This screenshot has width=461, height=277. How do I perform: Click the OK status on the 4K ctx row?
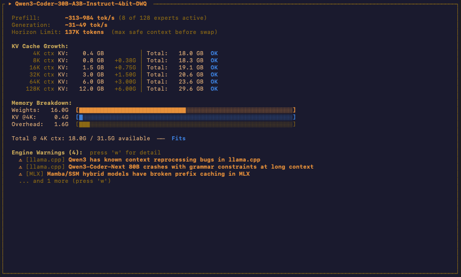point(214,53)
